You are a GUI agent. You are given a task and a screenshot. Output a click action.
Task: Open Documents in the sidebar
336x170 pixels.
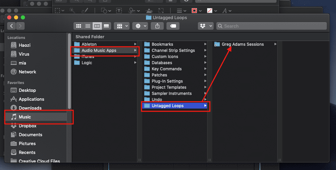pyautogui.click(x=30, y=134)
